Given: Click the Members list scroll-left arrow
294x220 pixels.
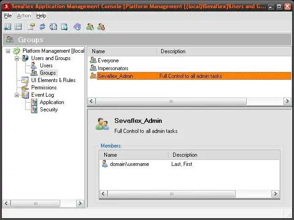Looking at the screenshot, I should 103,193.
